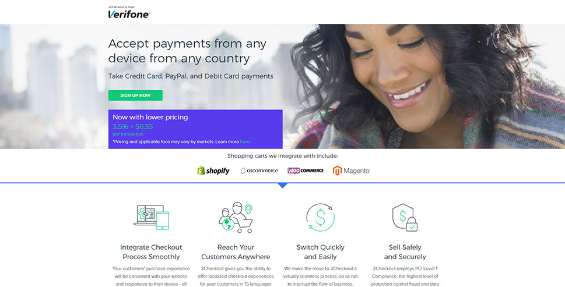Click the shield with padlock security icon
Viewport: 565px width, 287px height.
coord(405,217)
